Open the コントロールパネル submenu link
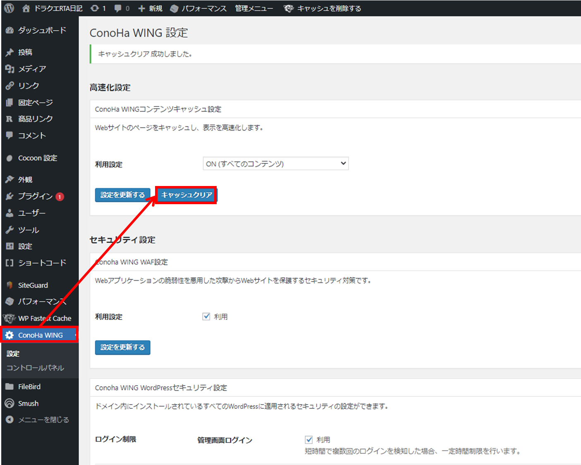This screenshot has width=581, height=465. 35,368
